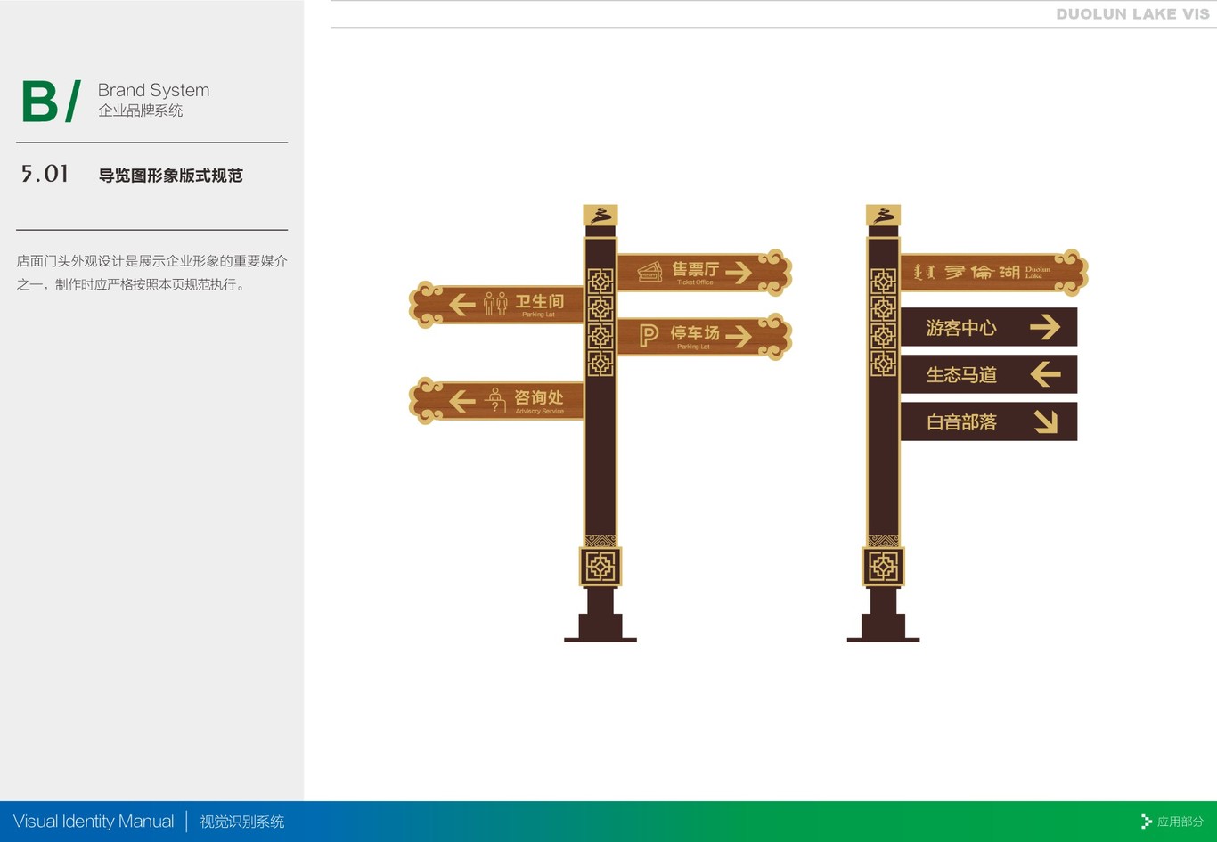
Task: Click the Advisory Service English caption
Action: click(539, 411)
